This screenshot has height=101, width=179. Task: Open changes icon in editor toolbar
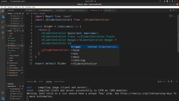(x=171, y=10)
